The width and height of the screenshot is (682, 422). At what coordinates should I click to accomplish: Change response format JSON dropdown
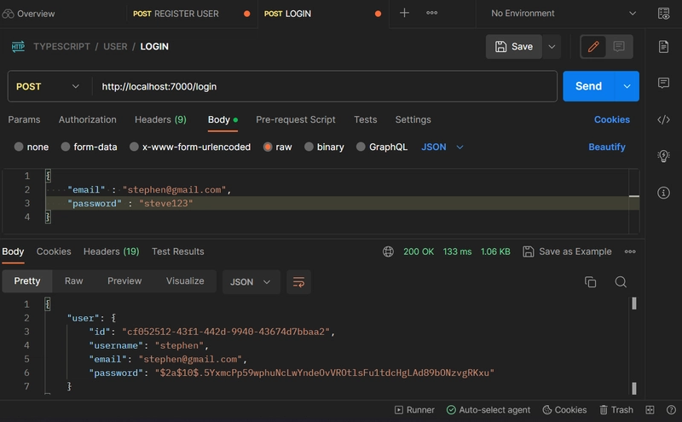[251, 282]
